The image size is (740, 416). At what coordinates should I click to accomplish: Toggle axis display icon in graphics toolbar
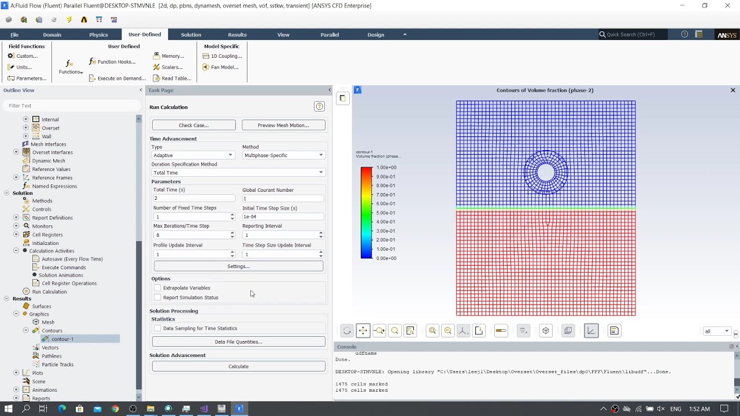coord(591,330)
